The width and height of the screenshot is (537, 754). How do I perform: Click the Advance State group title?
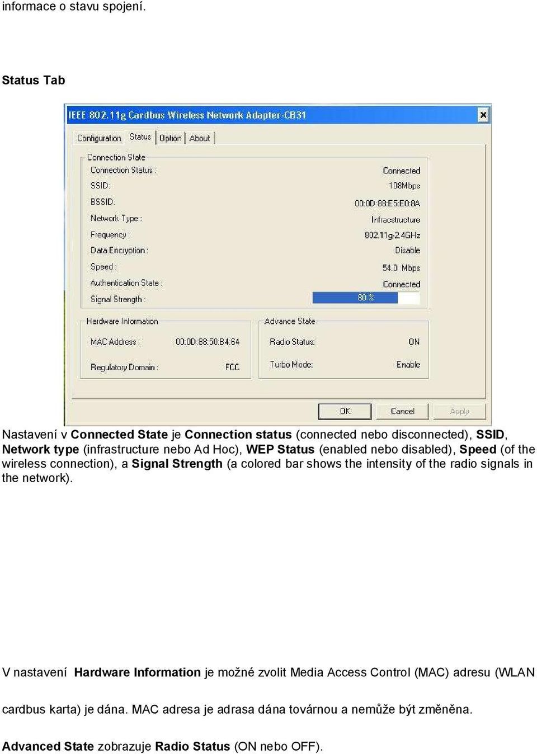(x=290, y=321)
